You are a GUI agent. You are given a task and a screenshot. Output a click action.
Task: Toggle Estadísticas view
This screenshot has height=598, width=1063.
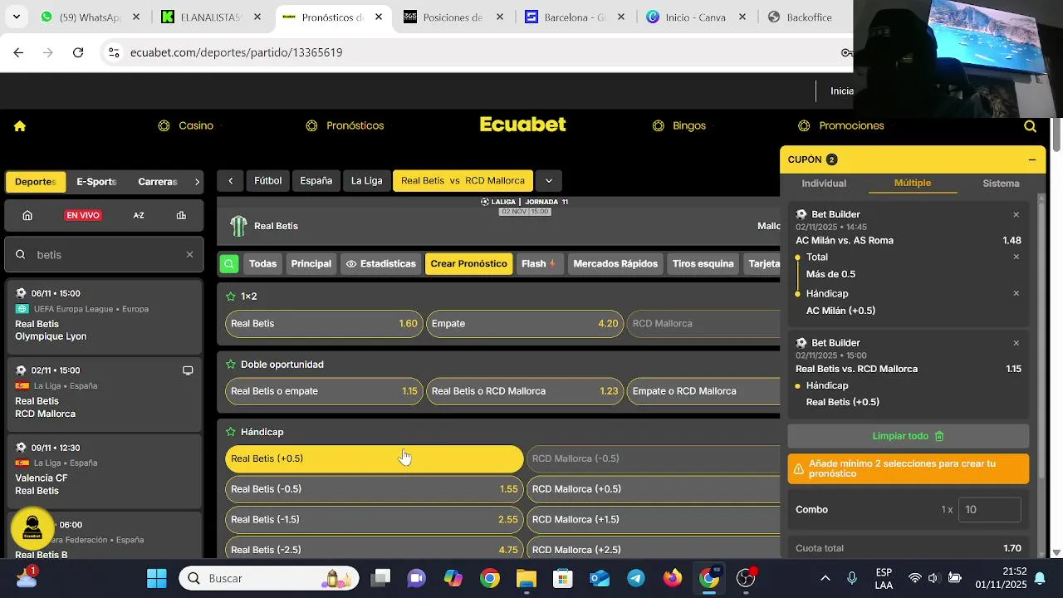(381, 264)
